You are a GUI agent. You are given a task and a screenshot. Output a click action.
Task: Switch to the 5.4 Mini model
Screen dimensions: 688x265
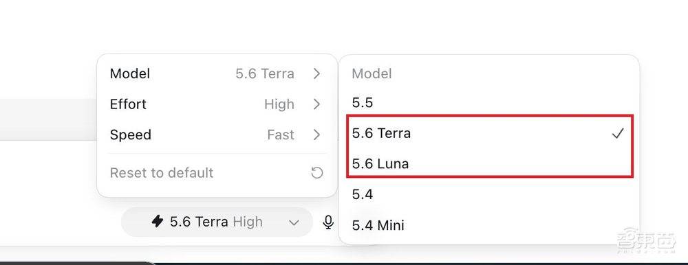489,225
